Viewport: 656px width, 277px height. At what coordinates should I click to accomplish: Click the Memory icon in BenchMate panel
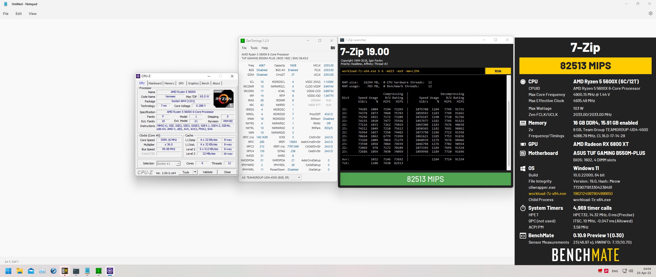[x=523, y=123]
